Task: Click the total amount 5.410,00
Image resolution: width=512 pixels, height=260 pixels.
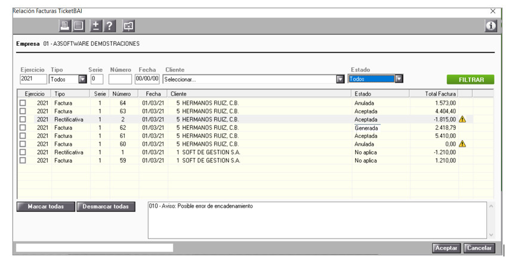Action: pyautogui.click(x=445, y=136)
